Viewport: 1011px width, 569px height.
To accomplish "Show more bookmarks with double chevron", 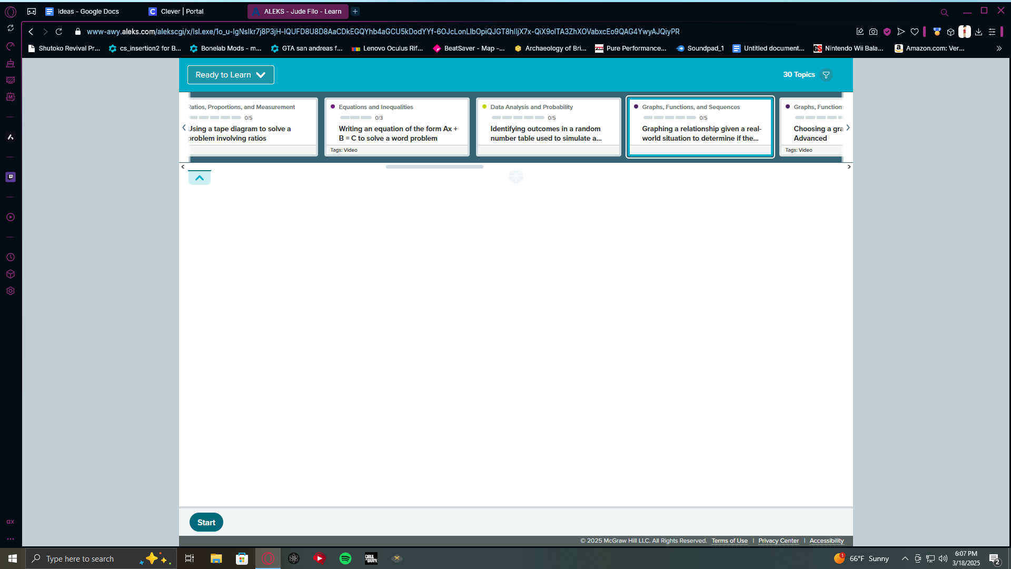I will coord(999,48).
